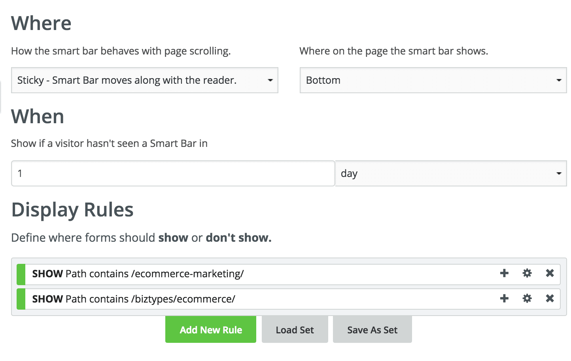The image size is (571, 361).
Task: Click plus icon on biztypes/ecommerce rule
Action: click(x=504, y=298)
